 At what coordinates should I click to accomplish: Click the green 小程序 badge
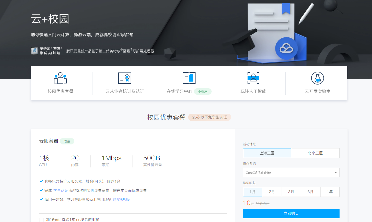point(203,91)
